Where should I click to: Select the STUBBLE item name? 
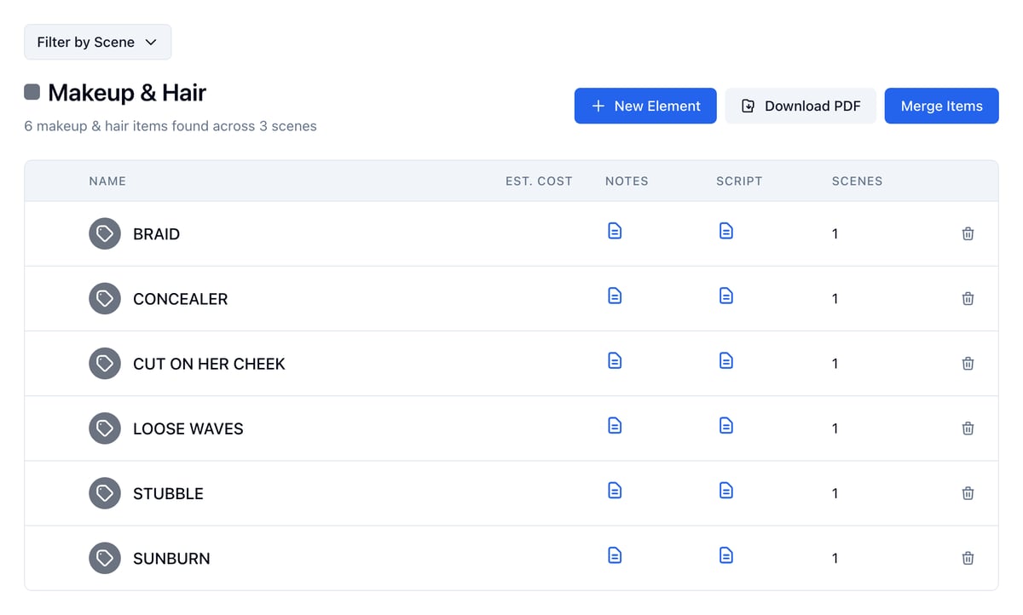[168, 493]
